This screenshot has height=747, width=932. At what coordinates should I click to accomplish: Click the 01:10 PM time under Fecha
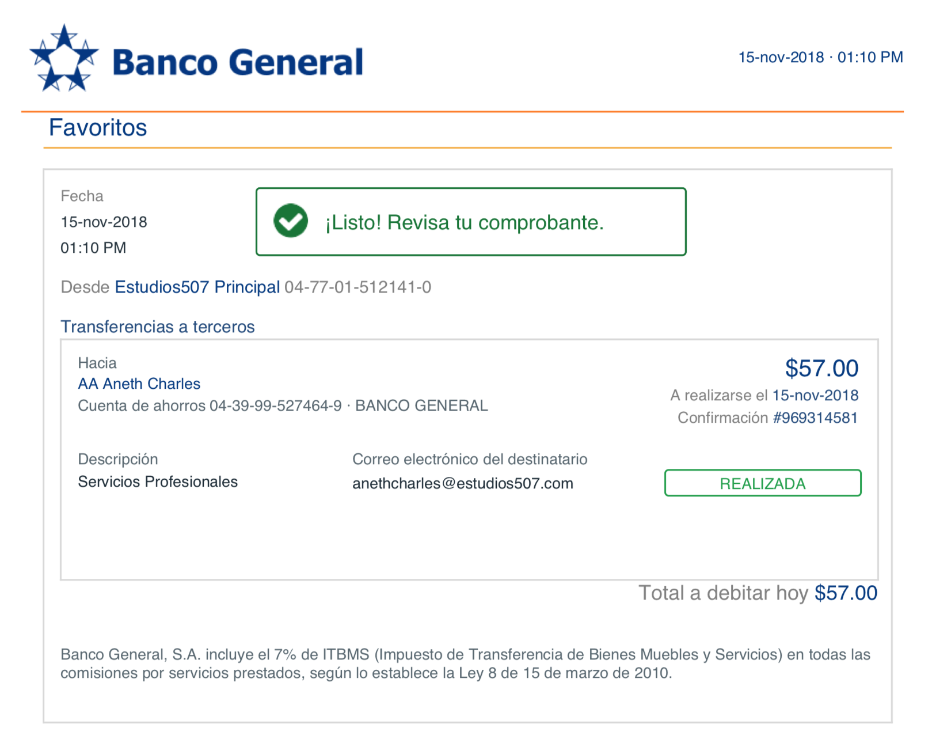(x=93, y=248)
